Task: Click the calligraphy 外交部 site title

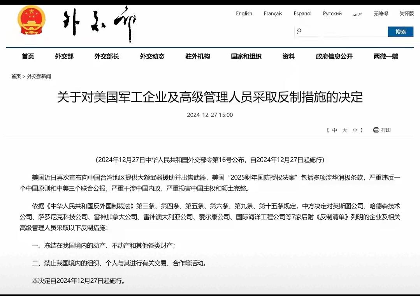Action: pos(99,24)
